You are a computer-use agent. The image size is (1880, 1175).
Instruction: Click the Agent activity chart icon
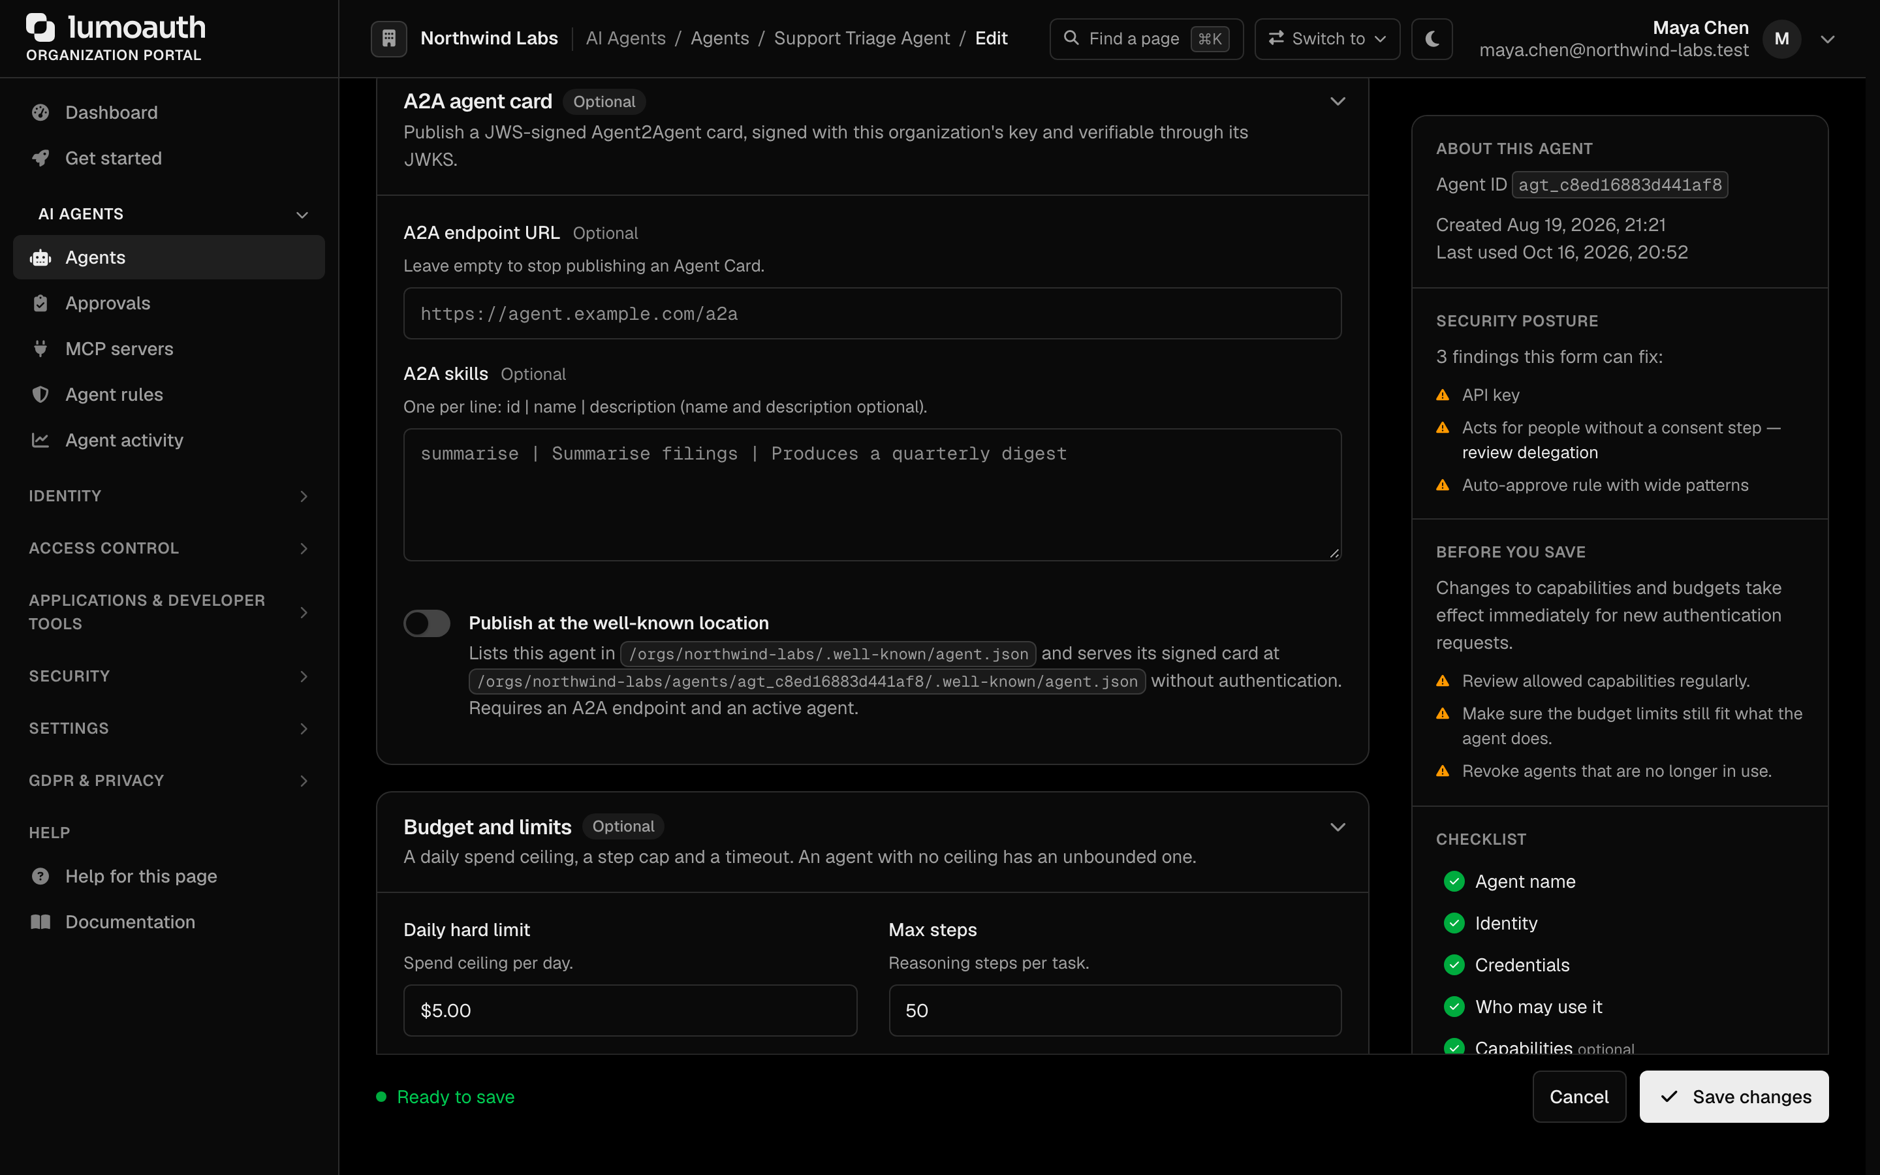pos(40,441)
